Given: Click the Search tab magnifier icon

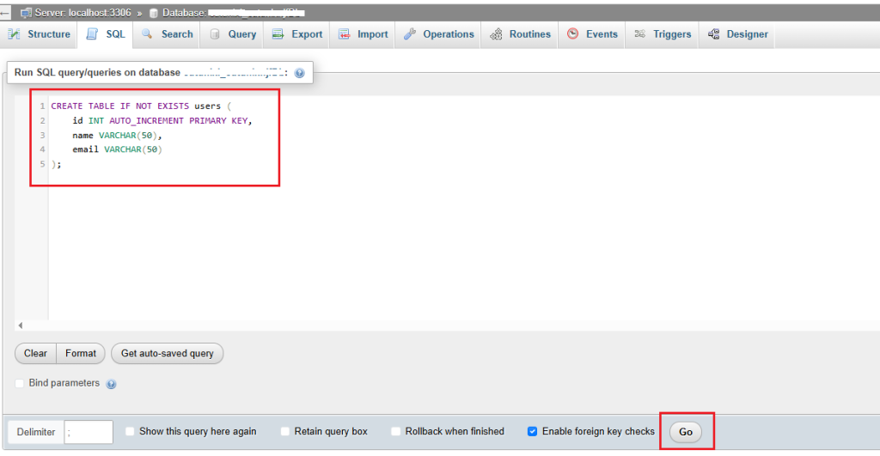Looking at the screenshot, I should pyautogui.click(x=147, y=34).
